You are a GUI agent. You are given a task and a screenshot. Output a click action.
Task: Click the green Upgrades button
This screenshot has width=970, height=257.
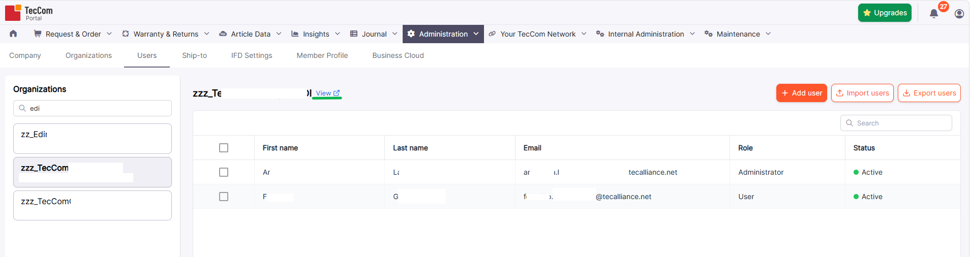pyautogui.click(x=885, y=13)
